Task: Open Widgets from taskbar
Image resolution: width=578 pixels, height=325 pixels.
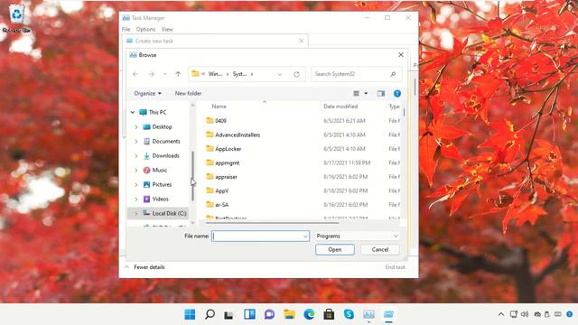Action: [249, 314]
